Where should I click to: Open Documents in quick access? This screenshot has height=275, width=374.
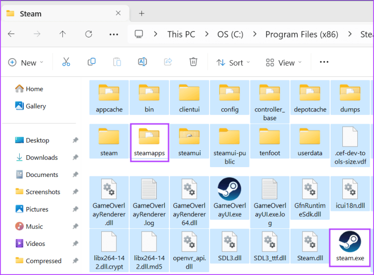click(37, 174)
